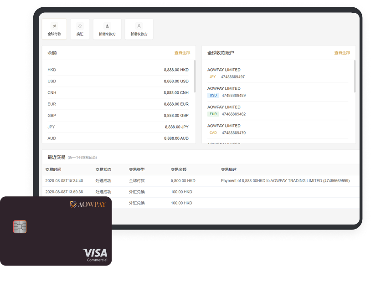Select the HKD balance row
The width and height of the screenshot is (391, 281).
[118, 70]
